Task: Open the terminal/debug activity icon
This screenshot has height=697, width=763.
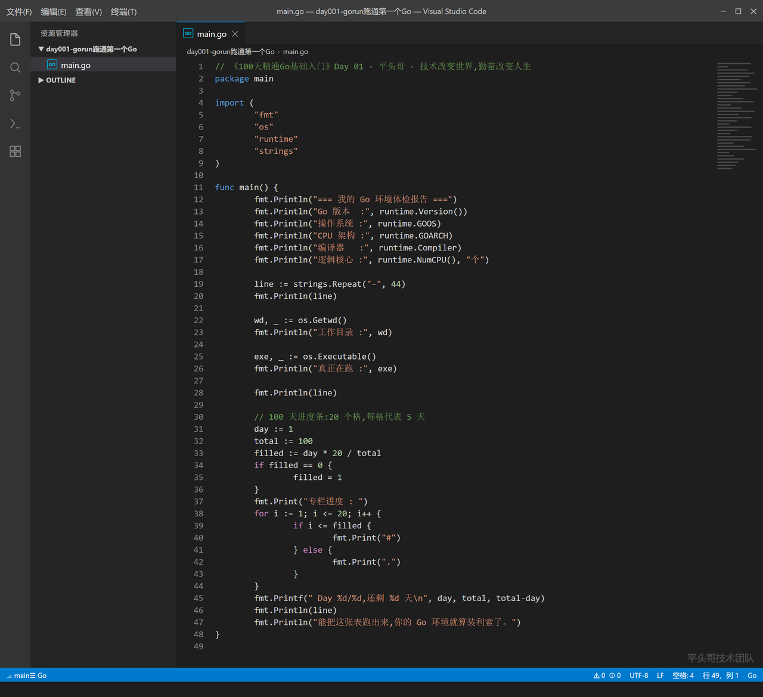Action: tap(15, 123)
